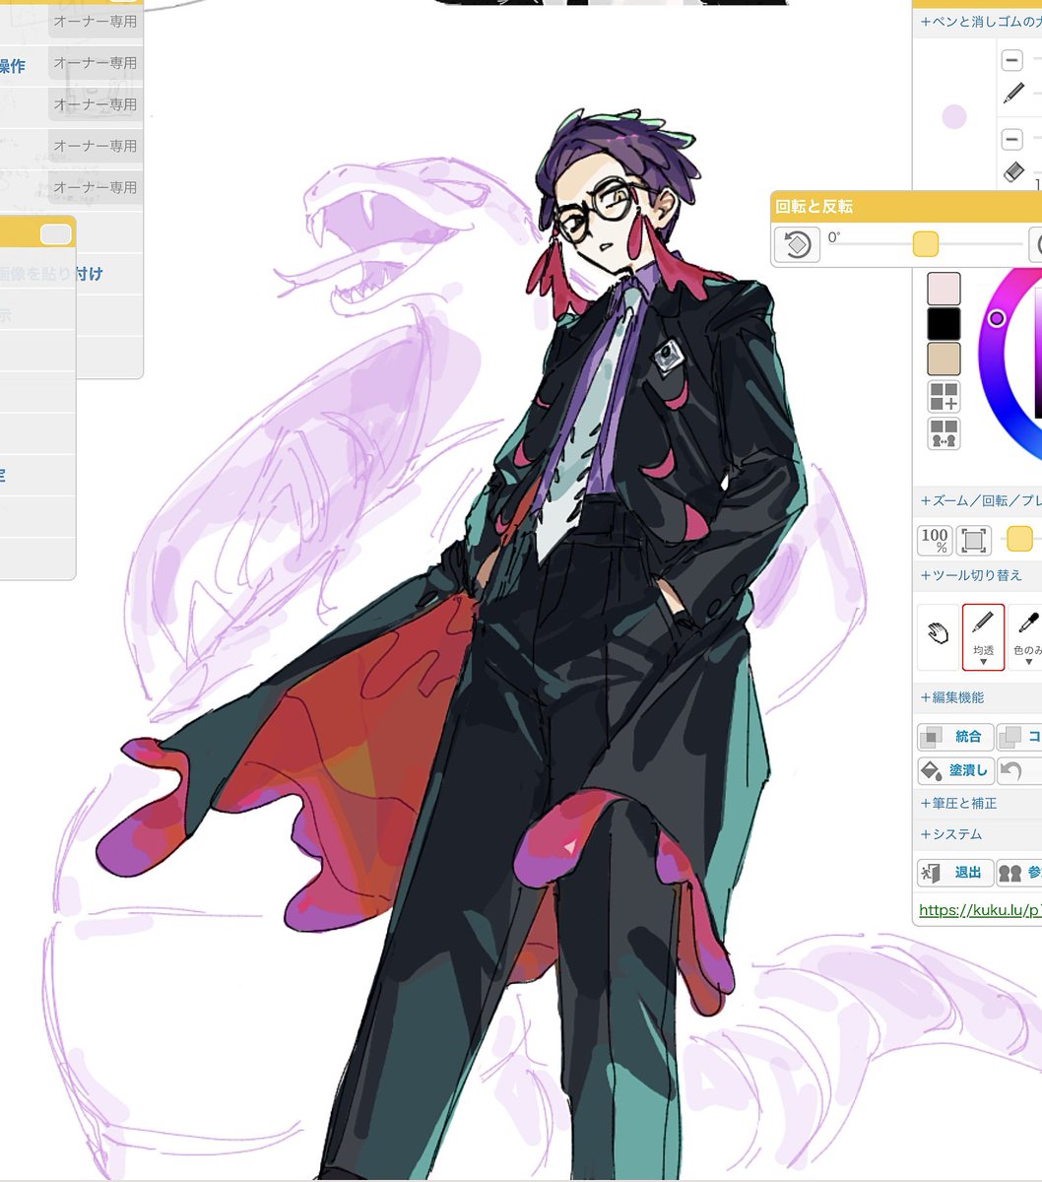The image size is (1042, 1182).
Task: Decrease pen size with minus button
Action: coord(1011,60)
